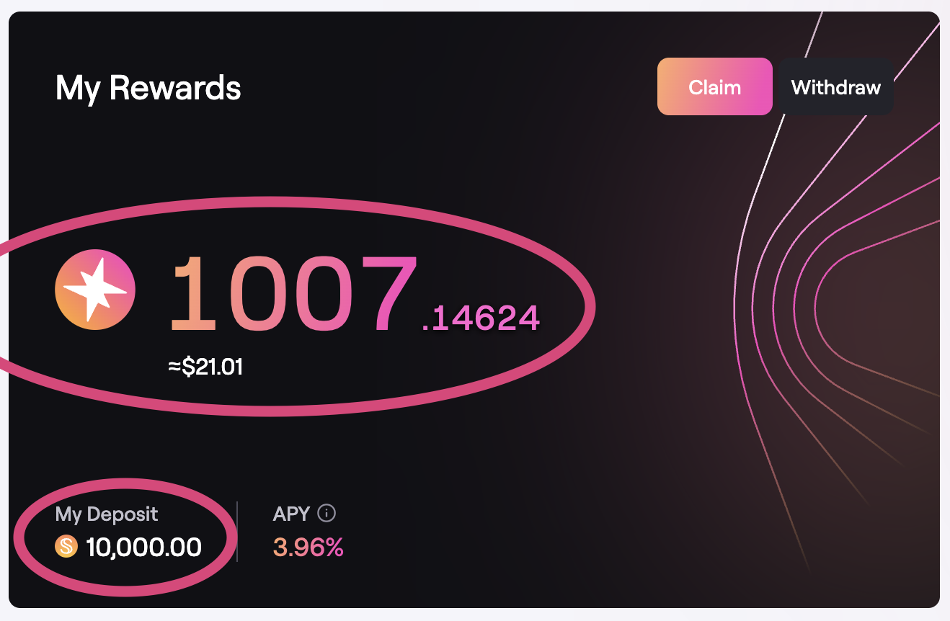Click the star rewards token icon
Viewport: 950px width, 621px height.
click(95, 290)
